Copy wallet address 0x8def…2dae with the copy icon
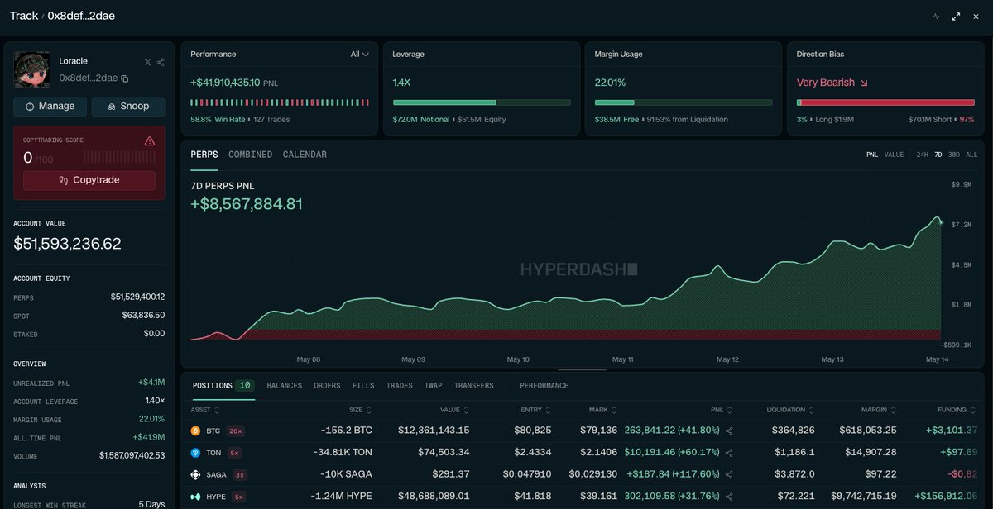 pos(125,78)
